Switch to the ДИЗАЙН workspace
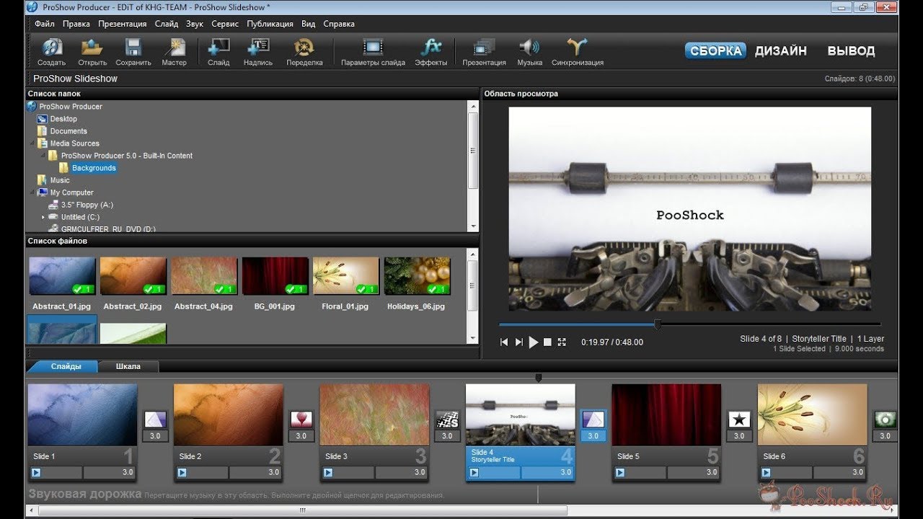The height and width of the screenshot is (519, 923). coord(781,51)
